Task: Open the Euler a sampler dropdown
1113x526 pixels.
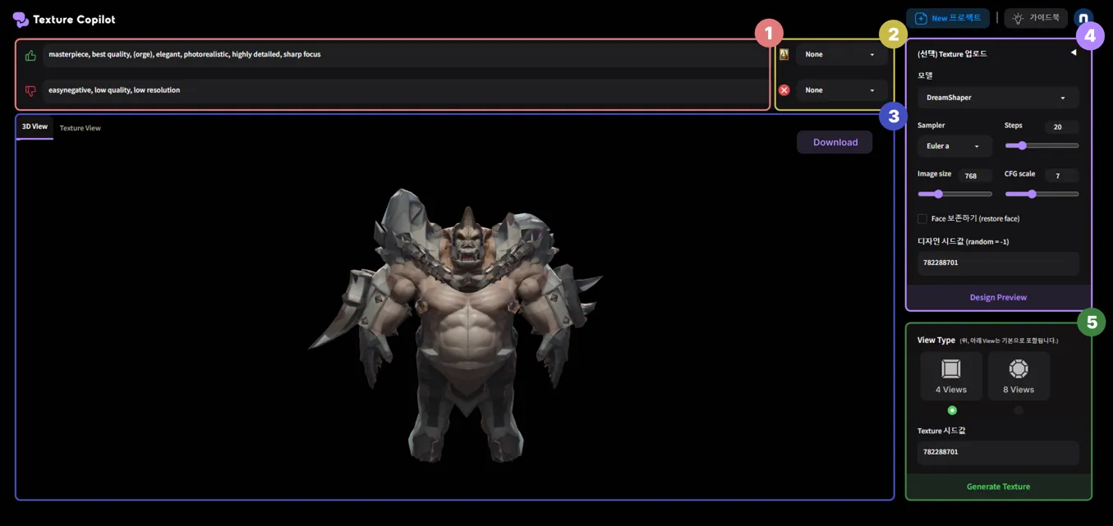Action: point(954,145)
